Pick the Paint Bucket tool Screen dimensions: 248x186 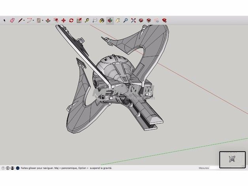tap(102, 20)
